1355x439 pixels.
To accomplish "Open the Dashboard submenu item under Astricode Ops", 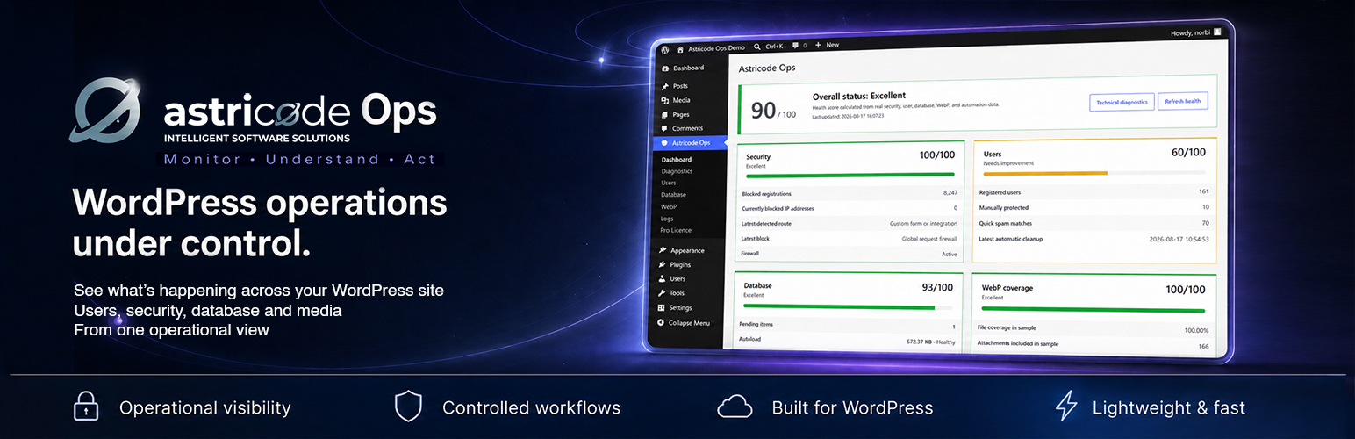I will [677, 160].
